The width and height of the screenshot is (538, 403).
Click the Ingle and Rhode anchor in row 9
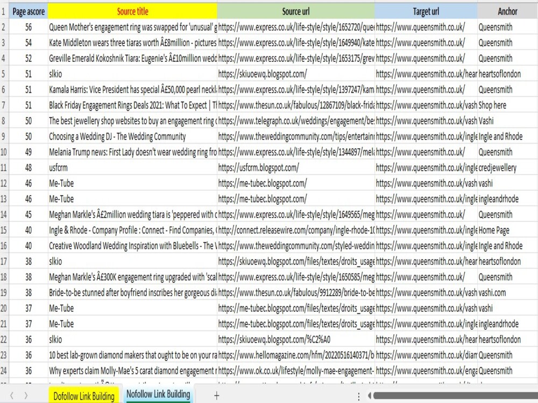pyautogui.click(x=507, y=136)
